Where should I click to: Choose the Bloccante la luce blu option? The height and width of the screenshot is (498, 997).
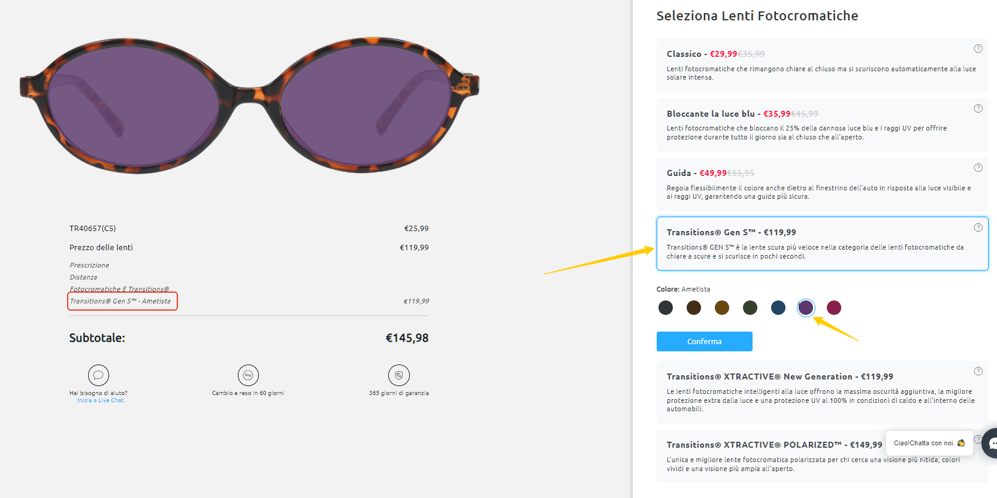(x=822, y=124)
